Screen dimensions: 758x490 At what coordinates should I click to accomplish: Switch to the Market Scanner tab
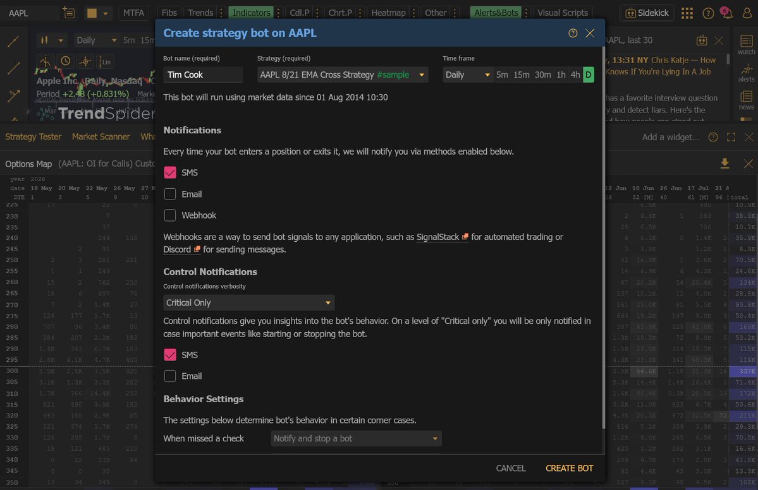[x=101, y=136]
